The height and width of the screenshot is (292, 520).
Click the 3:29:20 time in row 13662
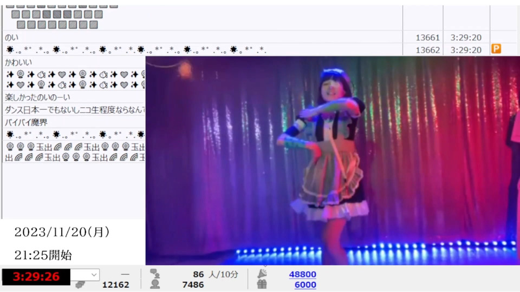click(x=466, y=50)
